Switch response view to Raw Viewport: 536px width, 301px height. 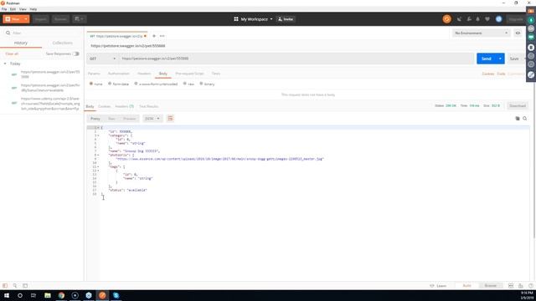pyautogui.click(x=111, y=119)
